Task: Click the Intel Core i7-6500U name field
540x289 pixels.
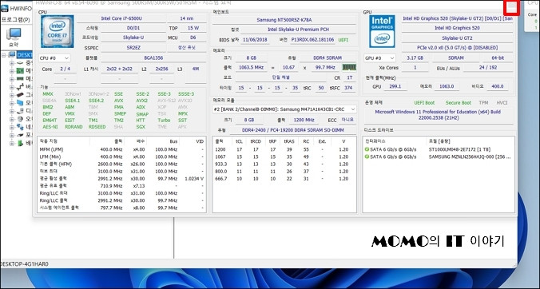Action: (121, 18)
